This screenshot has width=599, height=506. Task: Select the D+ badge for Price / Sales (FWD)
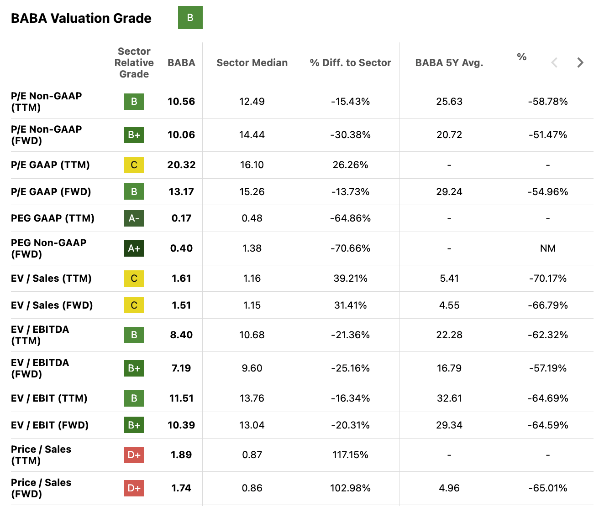click(x=134, y=488)
